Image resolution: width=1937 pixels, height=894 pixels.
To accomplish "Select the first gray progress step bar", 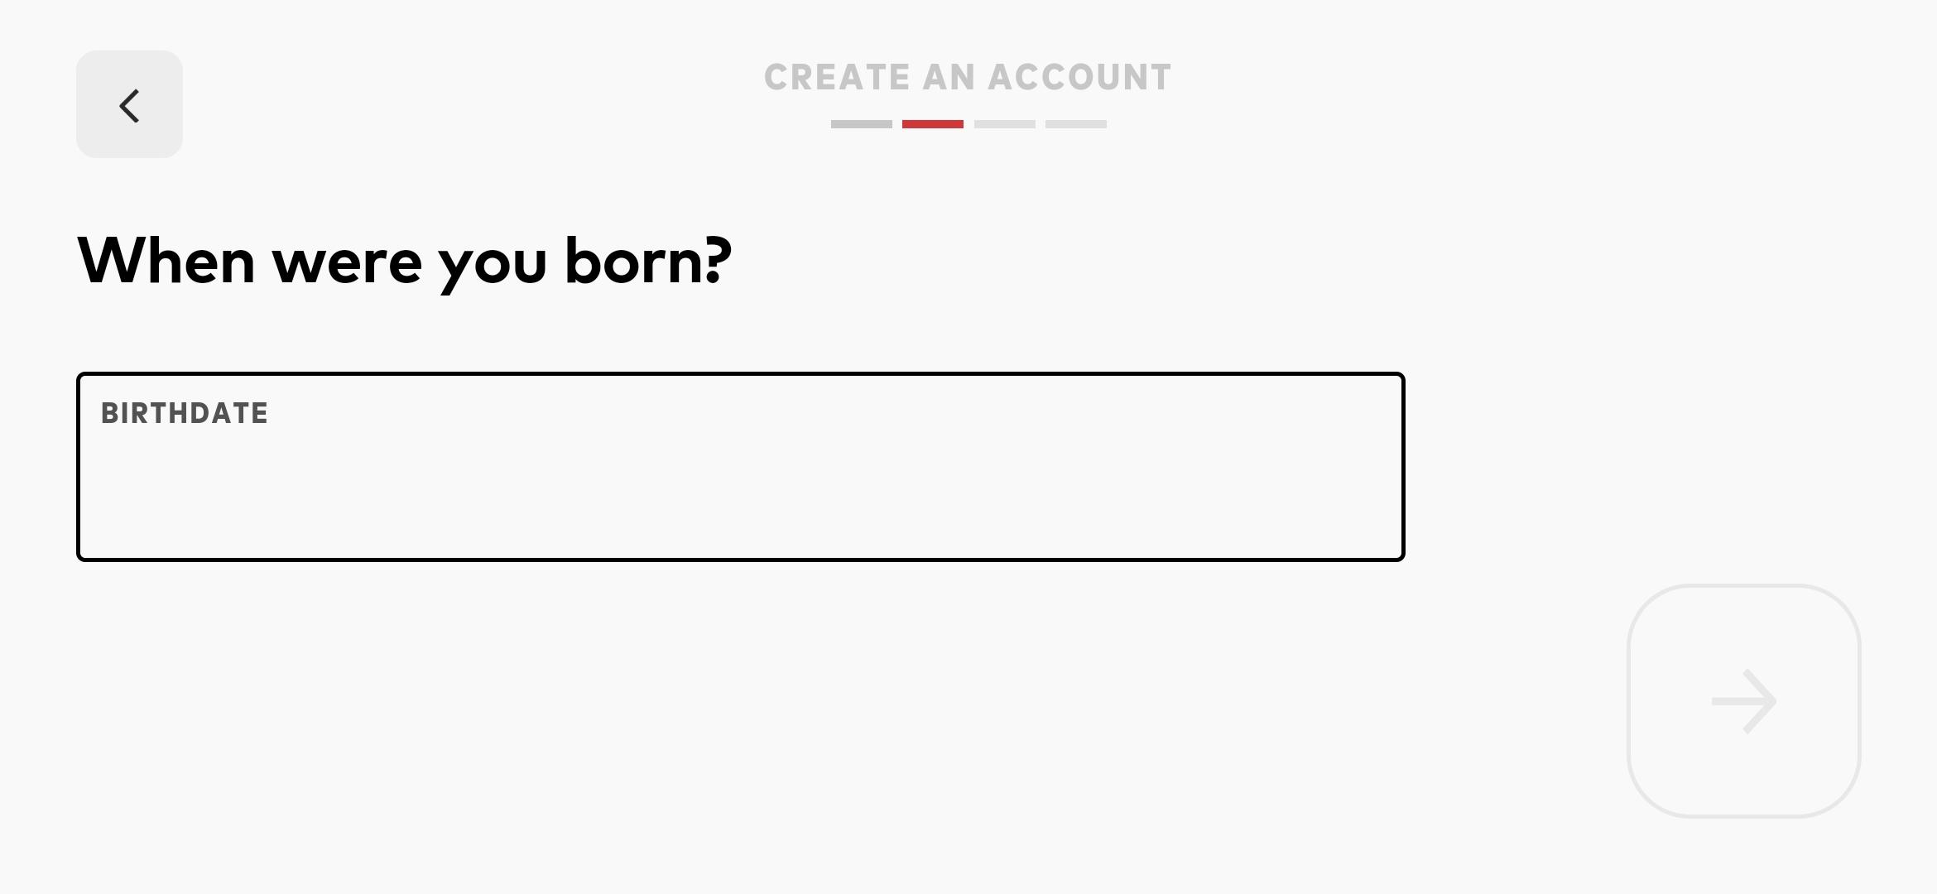I will (x=861, y=124).
